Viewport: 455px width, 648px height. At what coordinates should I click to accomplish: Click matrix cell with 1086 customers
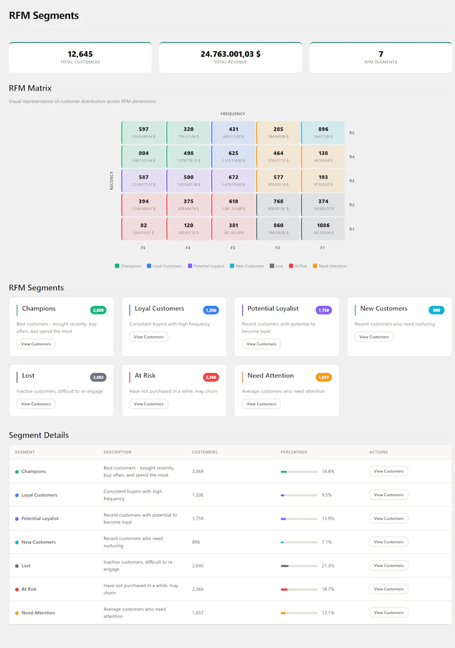[x=323, y=229]
